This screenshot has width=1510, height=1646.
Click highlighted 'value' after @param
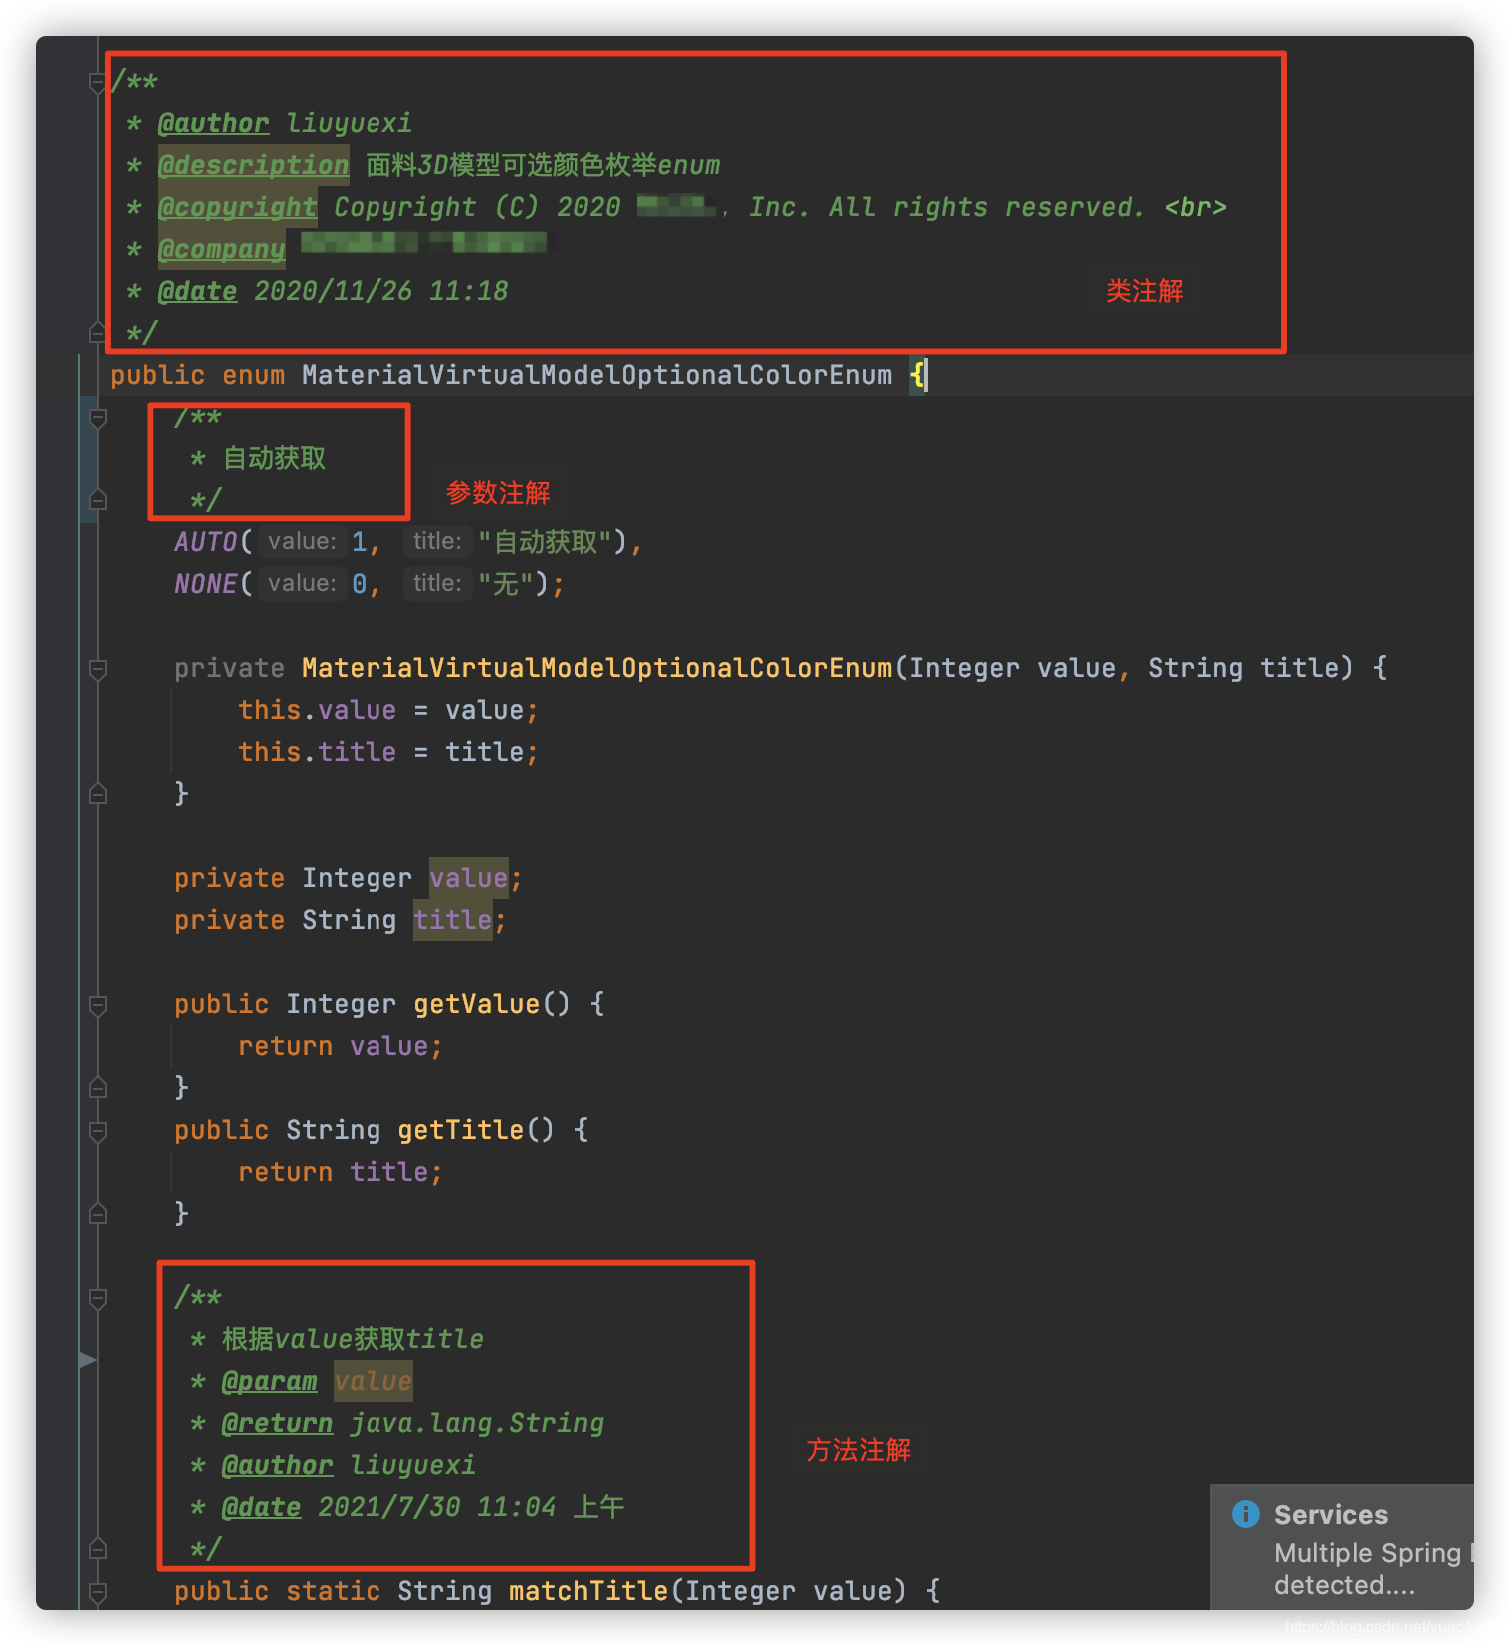[374, 1381]
